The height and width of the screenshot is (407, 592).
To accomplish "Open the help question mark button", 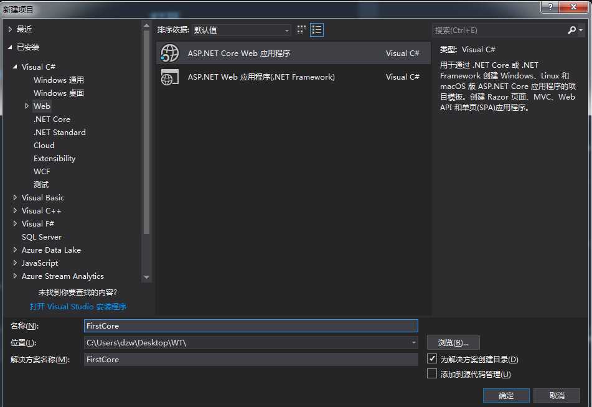I will (550, 7).
